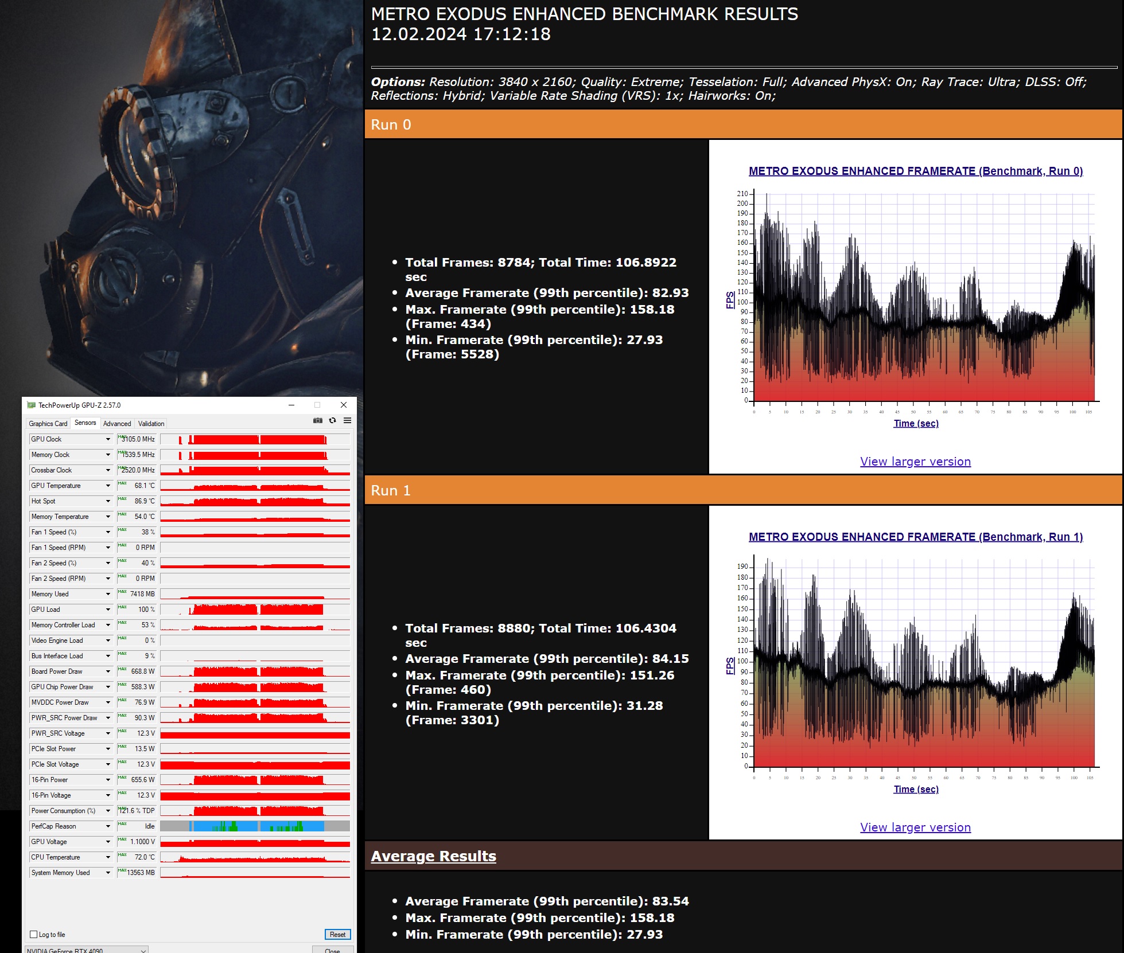The image size is (1124, 953).
Task: Enable the Log to file checkbox
Action: 34,934
